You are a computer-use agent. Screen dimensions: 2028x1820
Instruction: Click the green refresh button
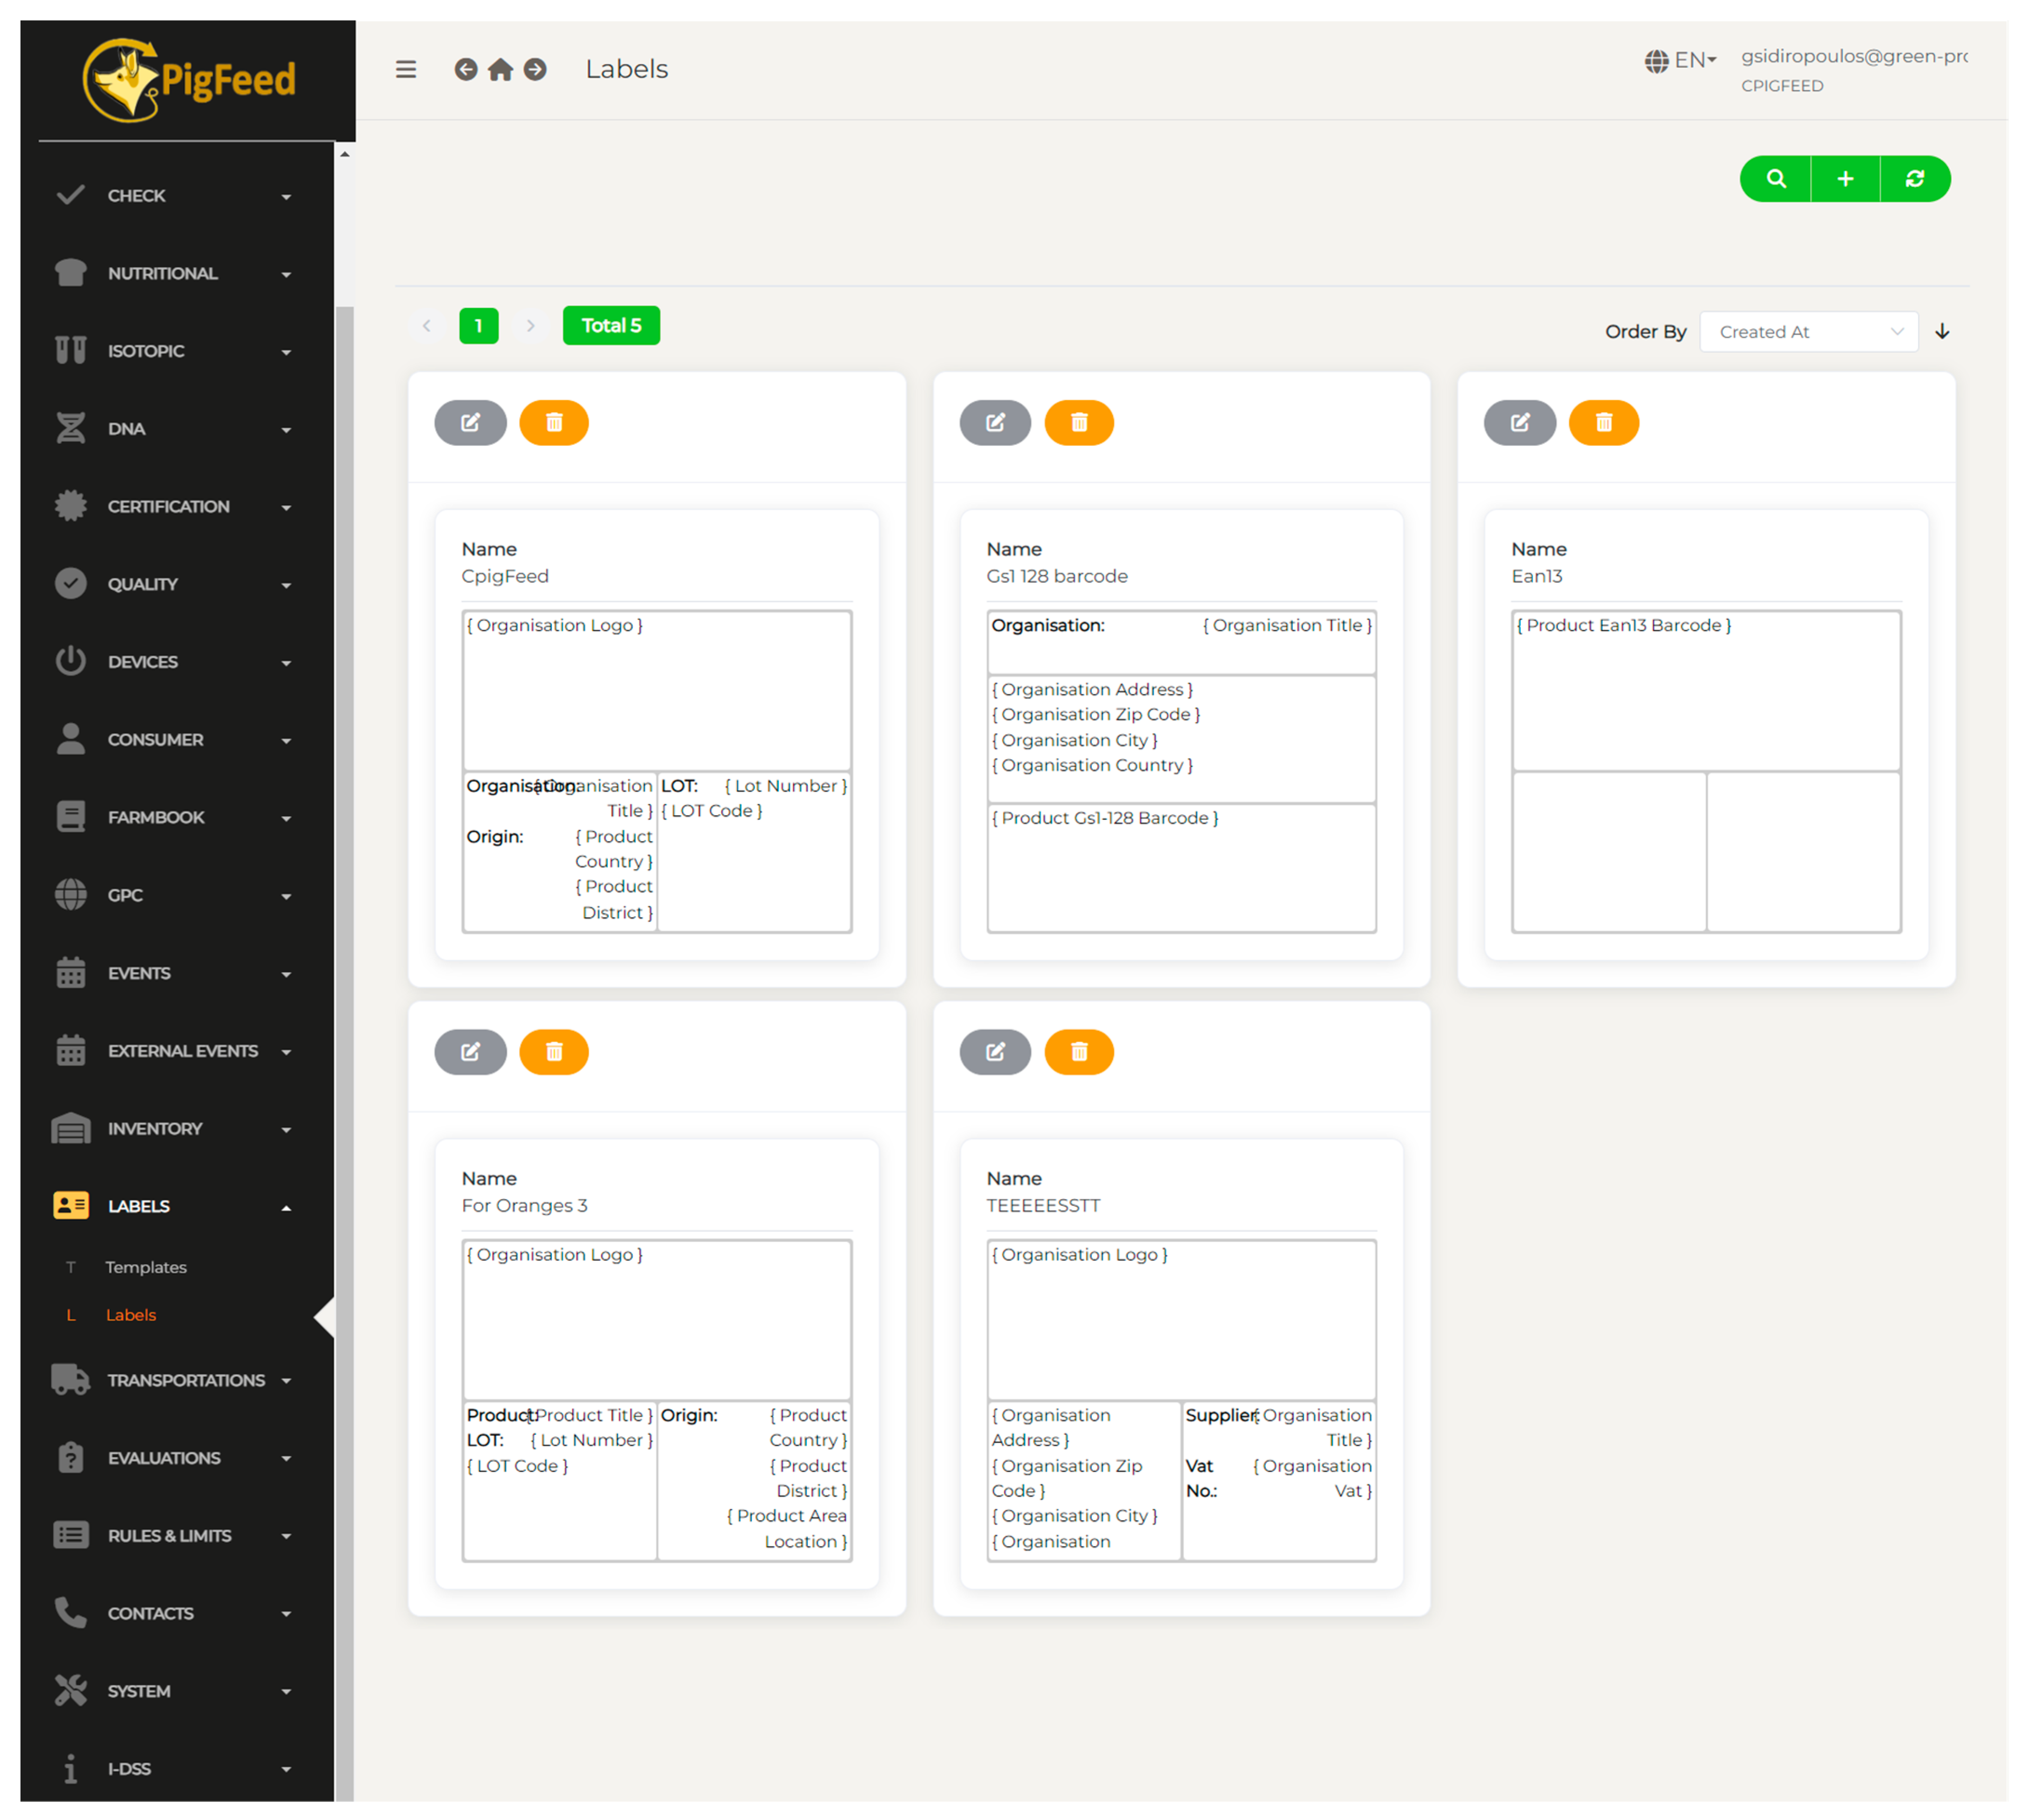click(x=1914, y=179)
